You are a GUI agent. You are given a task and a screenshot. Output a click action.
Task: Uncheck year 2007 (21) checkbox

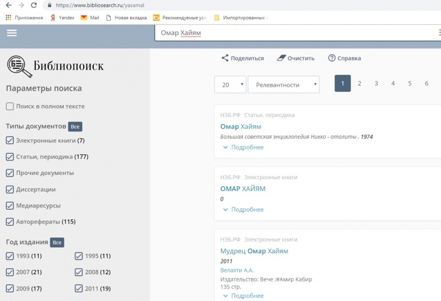10,272
